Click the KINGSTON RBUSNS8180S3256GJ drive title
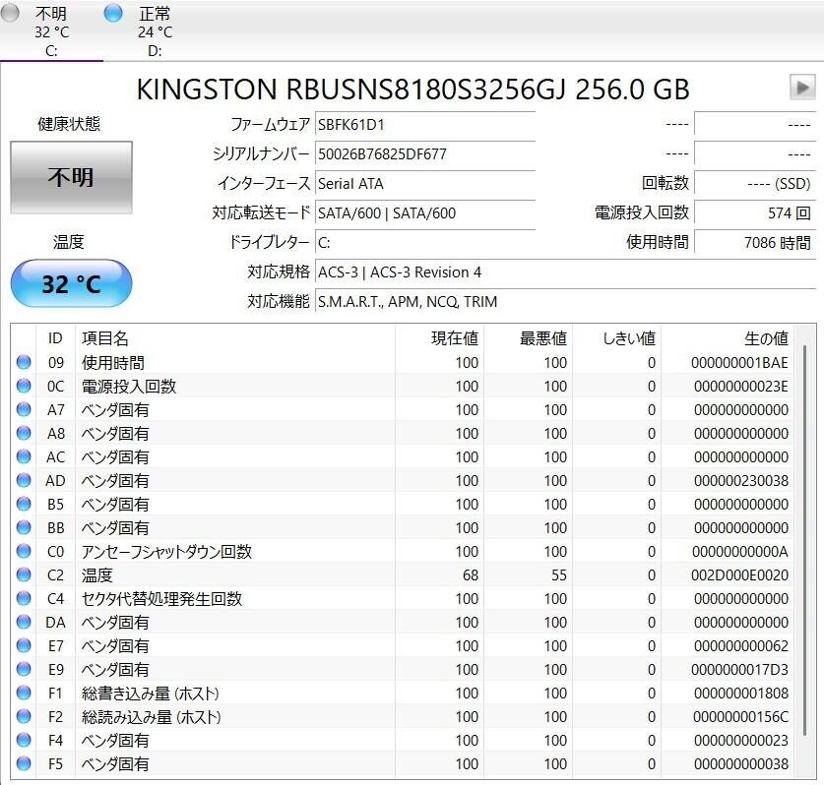The height and width of the screenshot is (785, 824). tap(412, 90)
